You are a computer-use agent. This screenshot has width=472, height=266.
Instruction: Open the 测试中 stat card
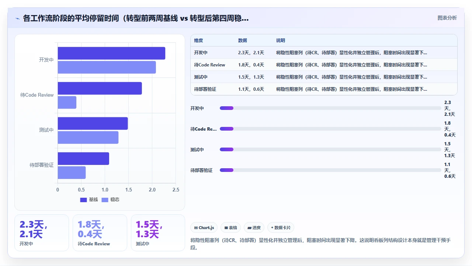158,233
